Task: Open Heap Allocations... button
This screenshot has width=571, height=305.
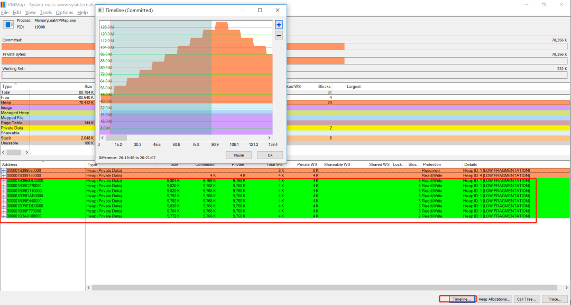Action: pyautogui.click(x=494, y=299)
